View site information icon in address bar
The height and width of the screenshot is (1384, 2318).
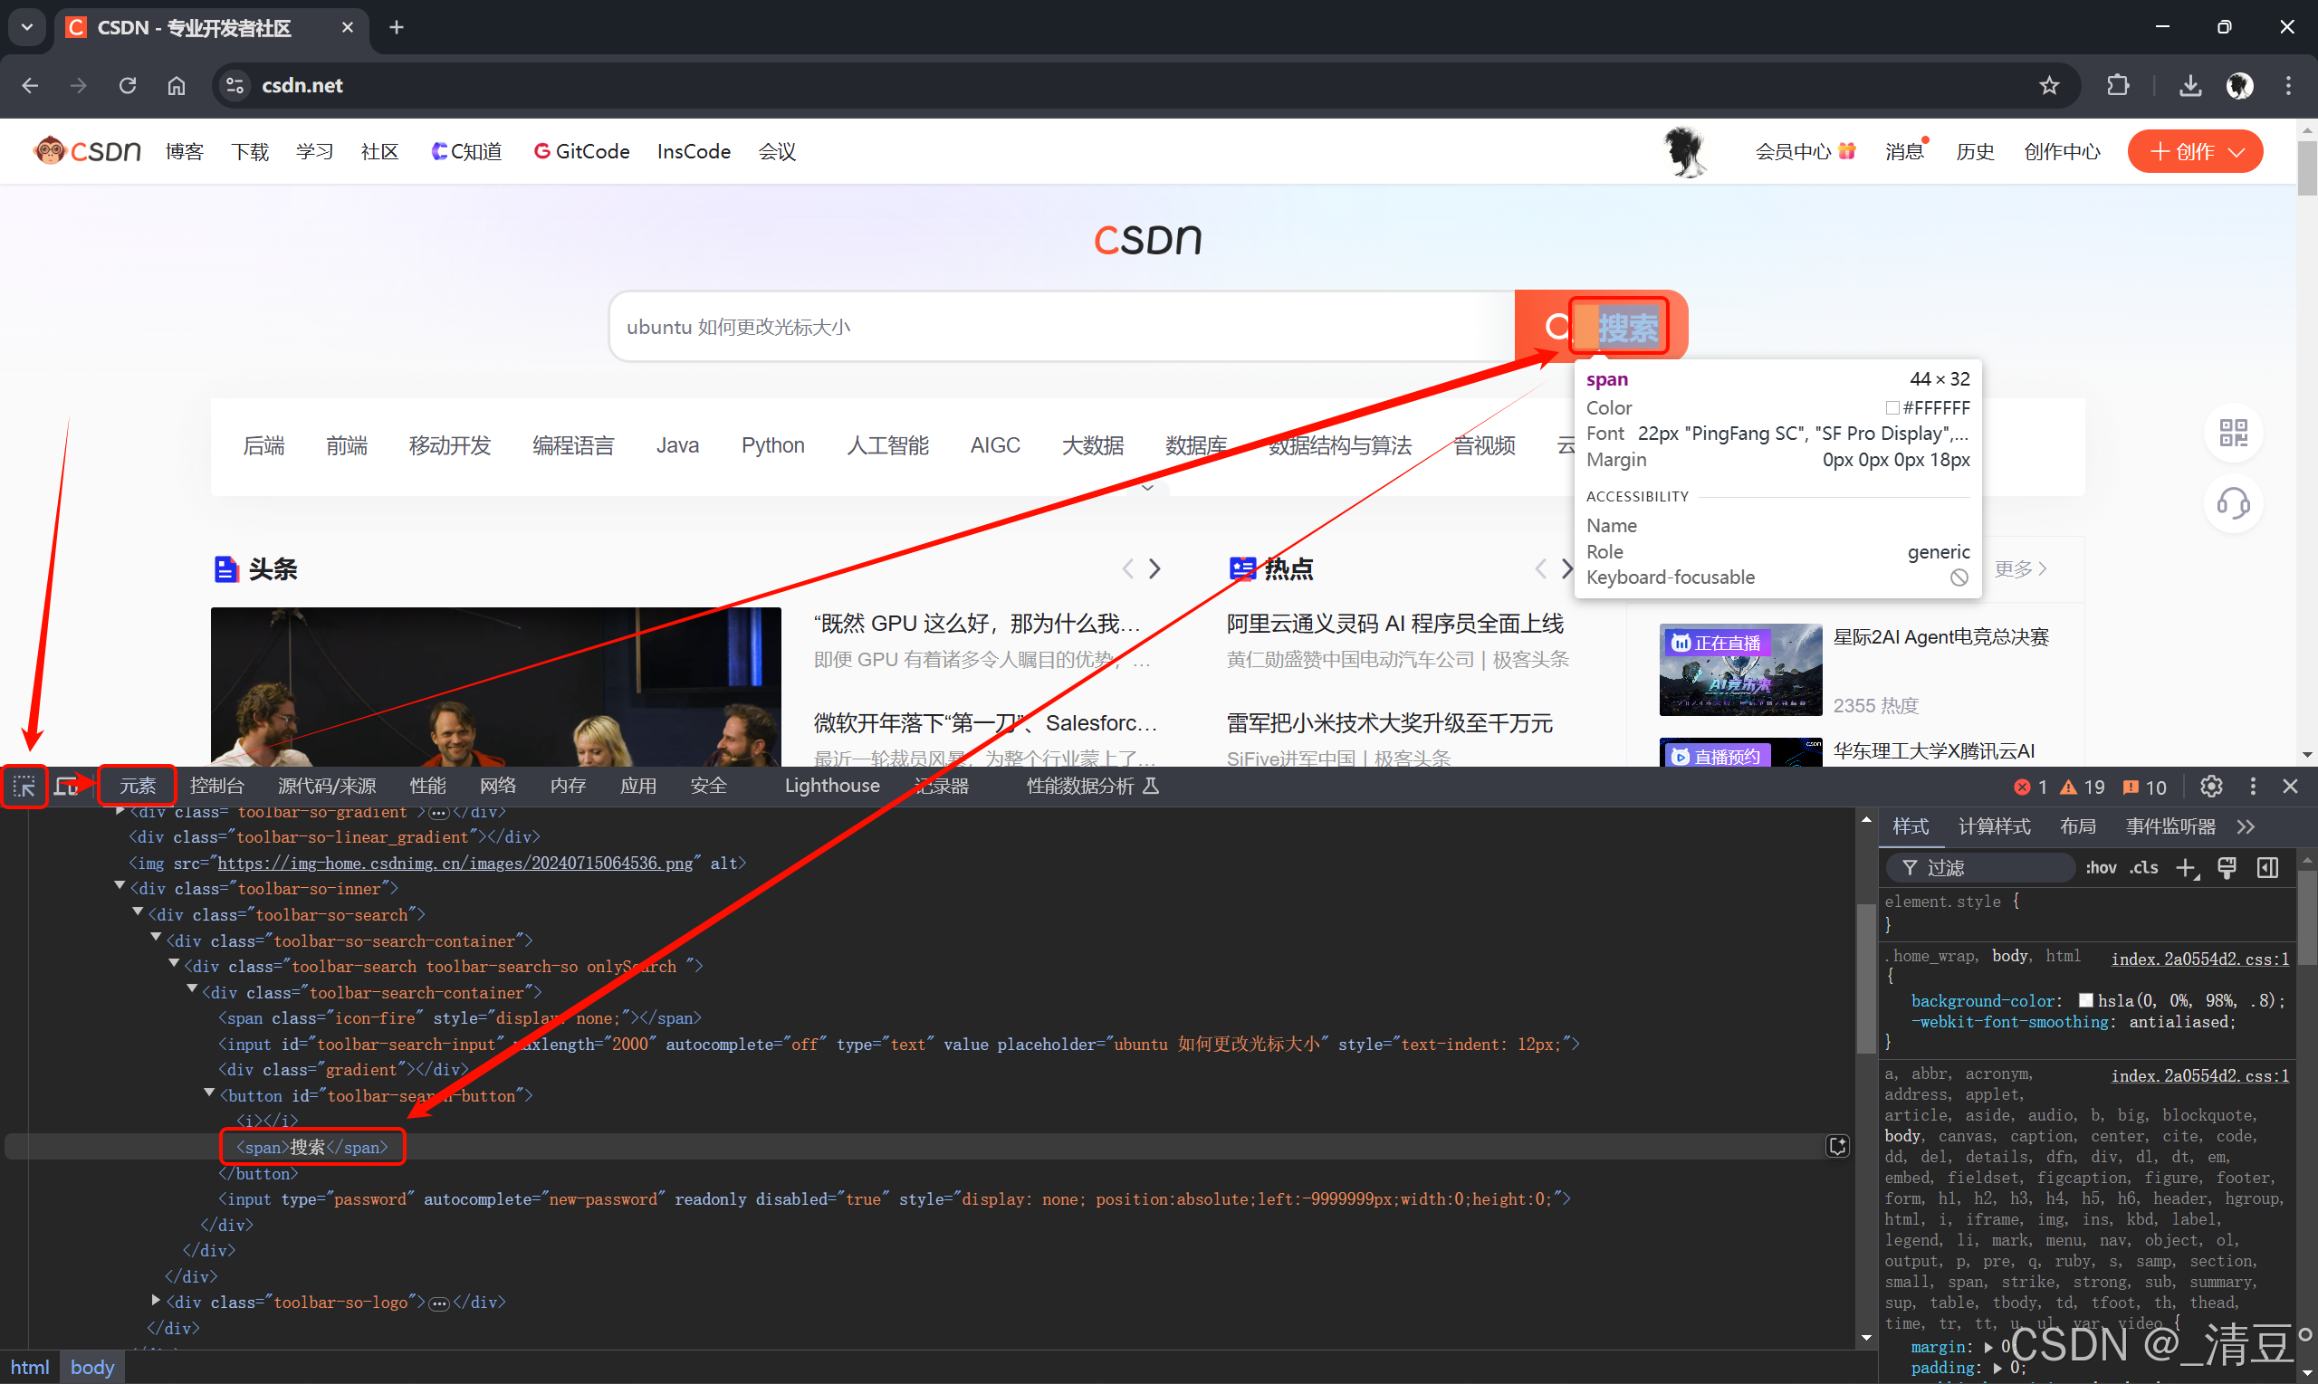pyautogui.click(x=235, y=86)
